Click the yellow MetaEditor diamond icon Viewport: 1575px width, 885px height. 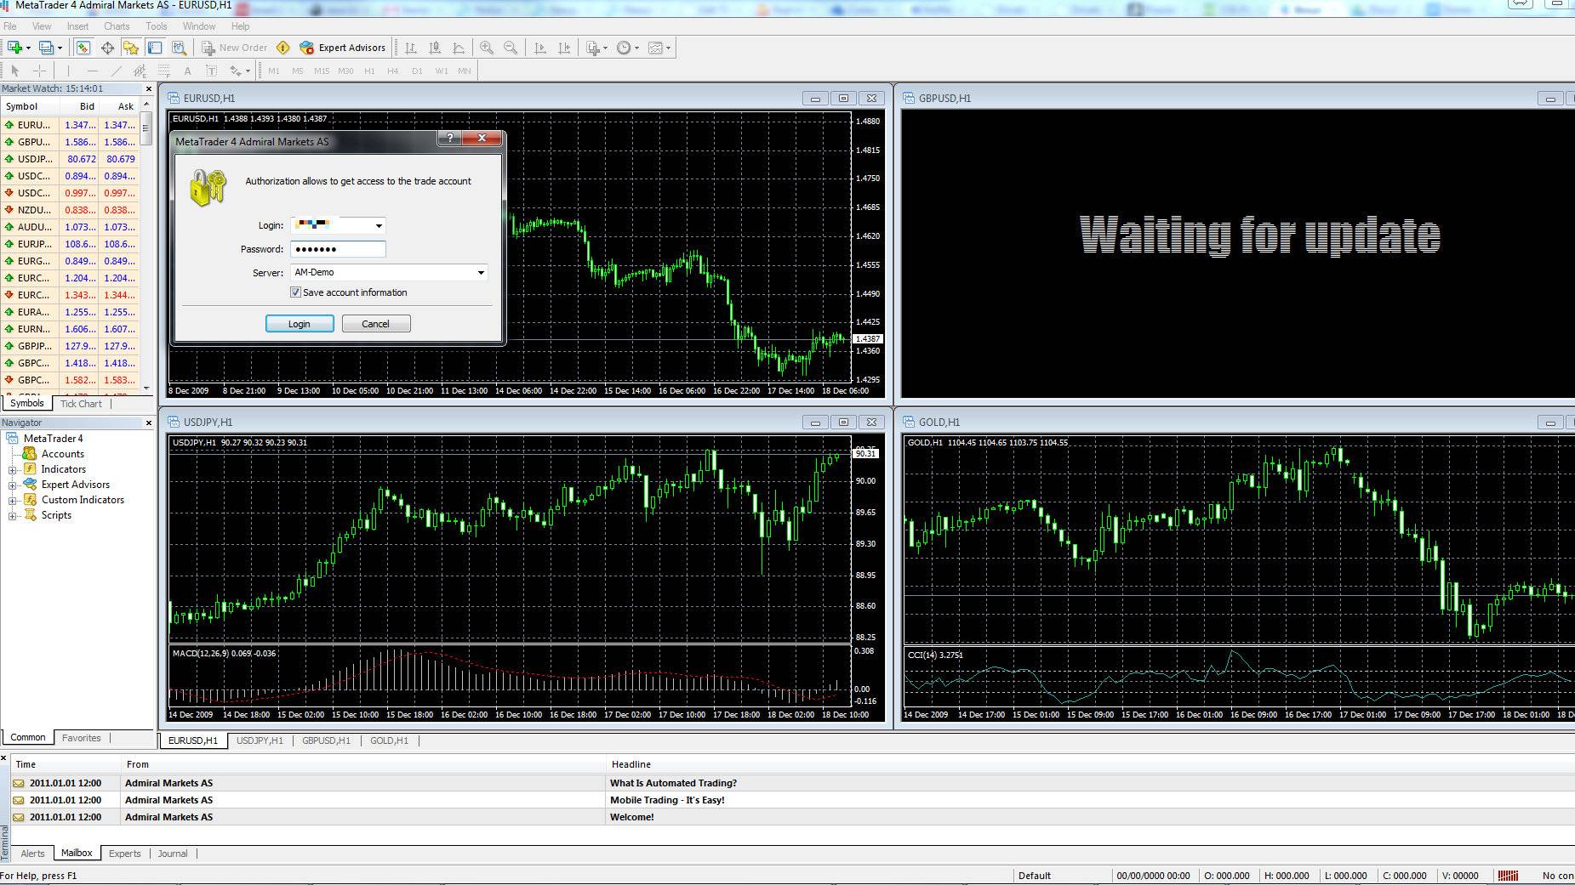(x=283, y=48)
